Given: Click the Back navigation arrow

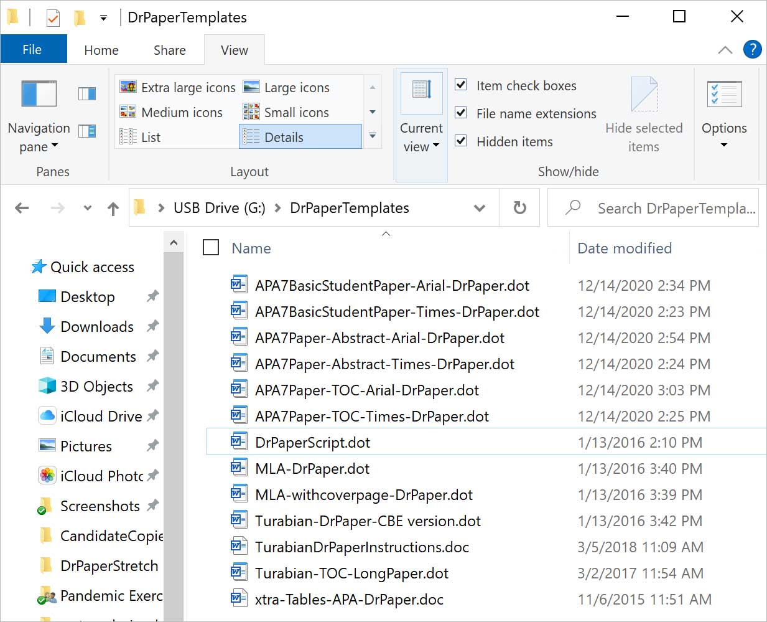Looking at the screenshot, I should (x=22, y=209).
